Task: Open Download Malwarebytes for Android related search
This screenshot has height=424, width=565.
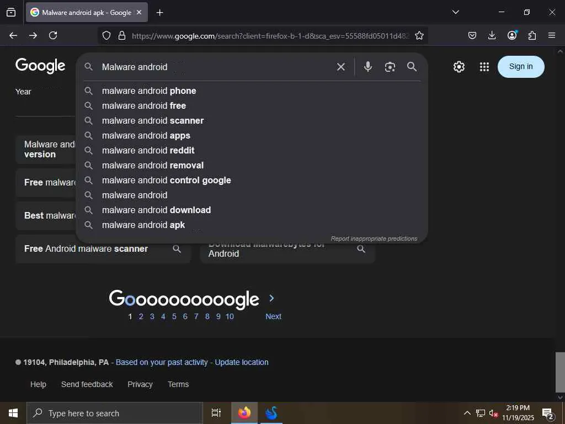Action: point(287,252)
